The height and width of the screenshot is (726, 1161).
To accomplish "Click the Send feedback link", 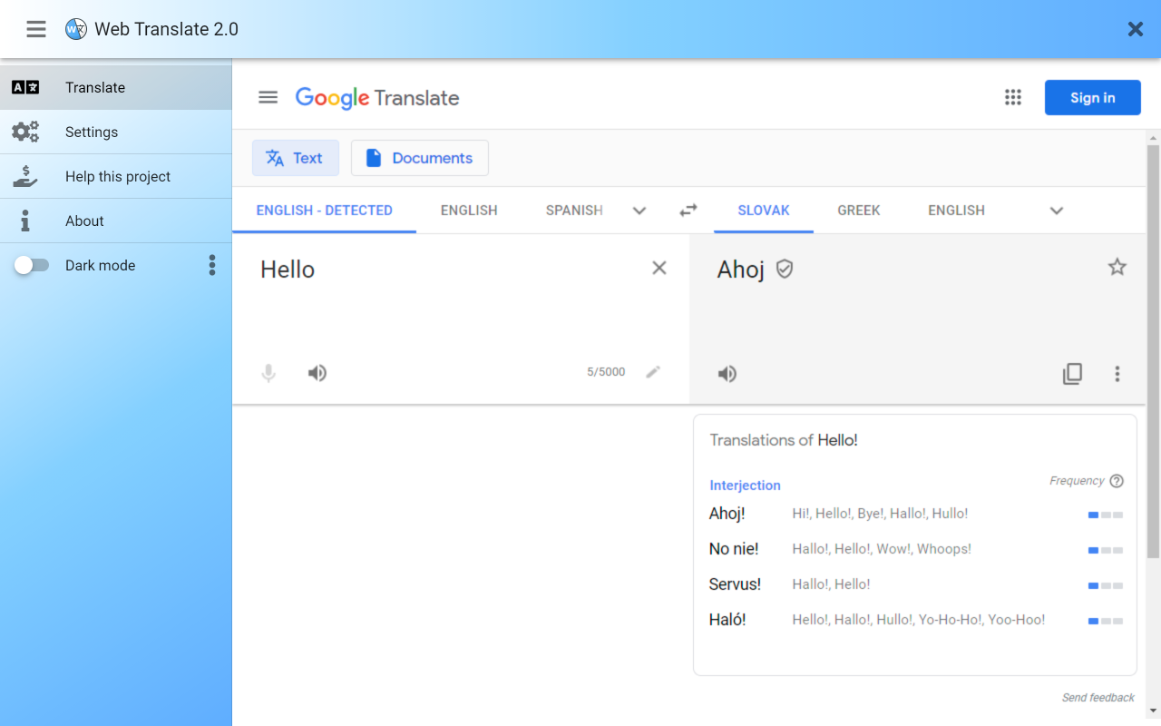I will [1098, 697].
